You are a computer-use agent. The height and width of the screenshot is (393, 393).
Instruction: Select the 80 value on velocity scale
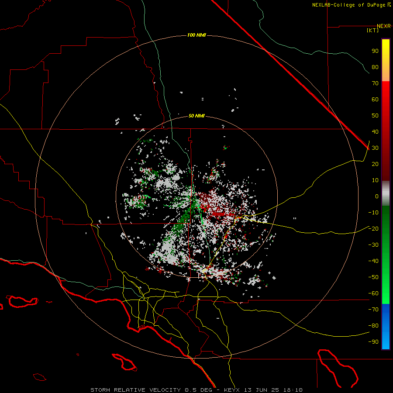[375, 67]
